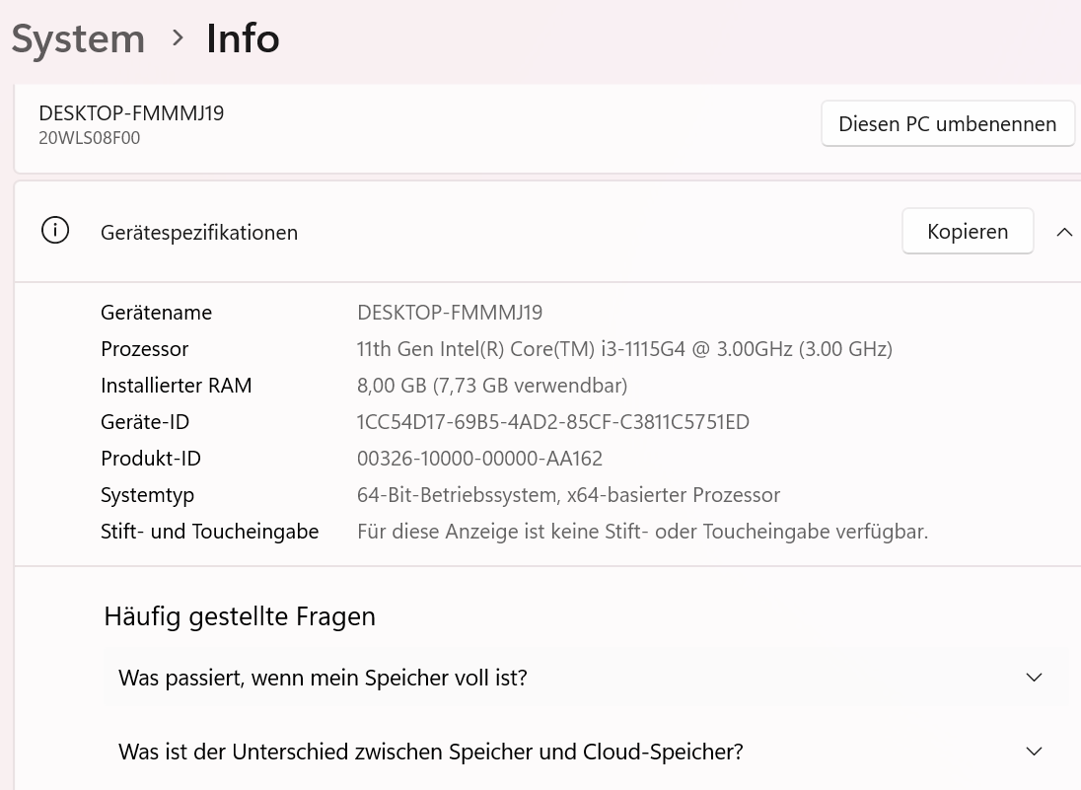Click the 'Diesen PC umbenennen' button
Viewport: 1081px width, 790px height.
tap(947, 124)
